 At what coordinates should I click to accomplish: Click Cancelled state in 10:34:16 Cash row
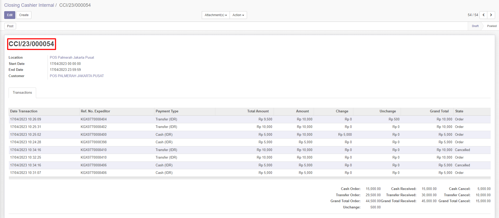(462, 165)
